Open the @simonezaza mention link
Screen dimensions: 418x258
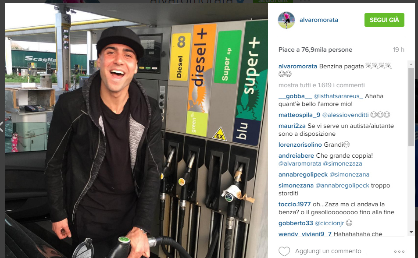point(342,163)
